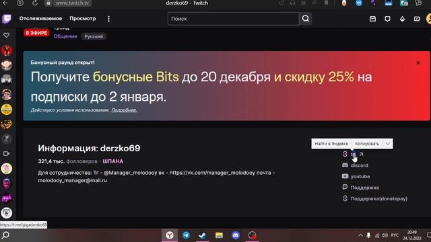Open the Z avatar channel in sidebar
This screenshot has height=242, width=431.
pyautogui.click(x=7, y=139)
